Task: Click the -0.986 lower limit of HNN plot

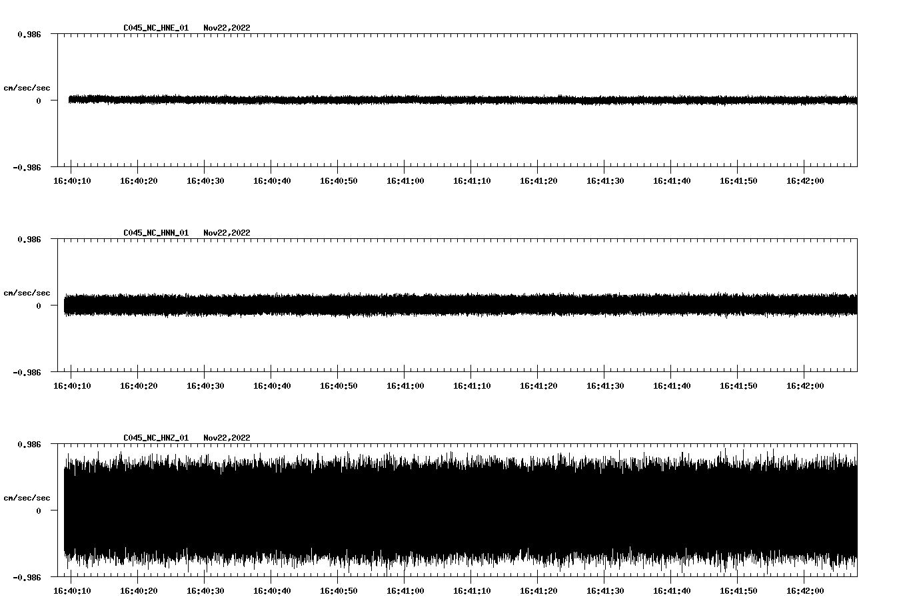Action: click(x=27, y=373)
